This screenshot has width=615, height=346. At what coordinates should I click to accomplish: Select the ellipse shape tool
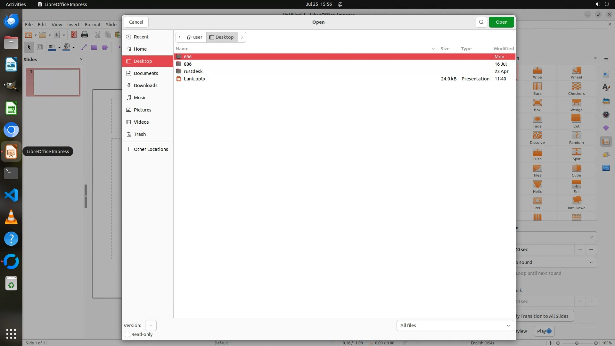[x=105, y=47]
